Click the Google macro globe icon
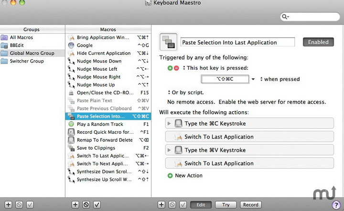Viewport: 344px width, 211px height. coord(71,45)
